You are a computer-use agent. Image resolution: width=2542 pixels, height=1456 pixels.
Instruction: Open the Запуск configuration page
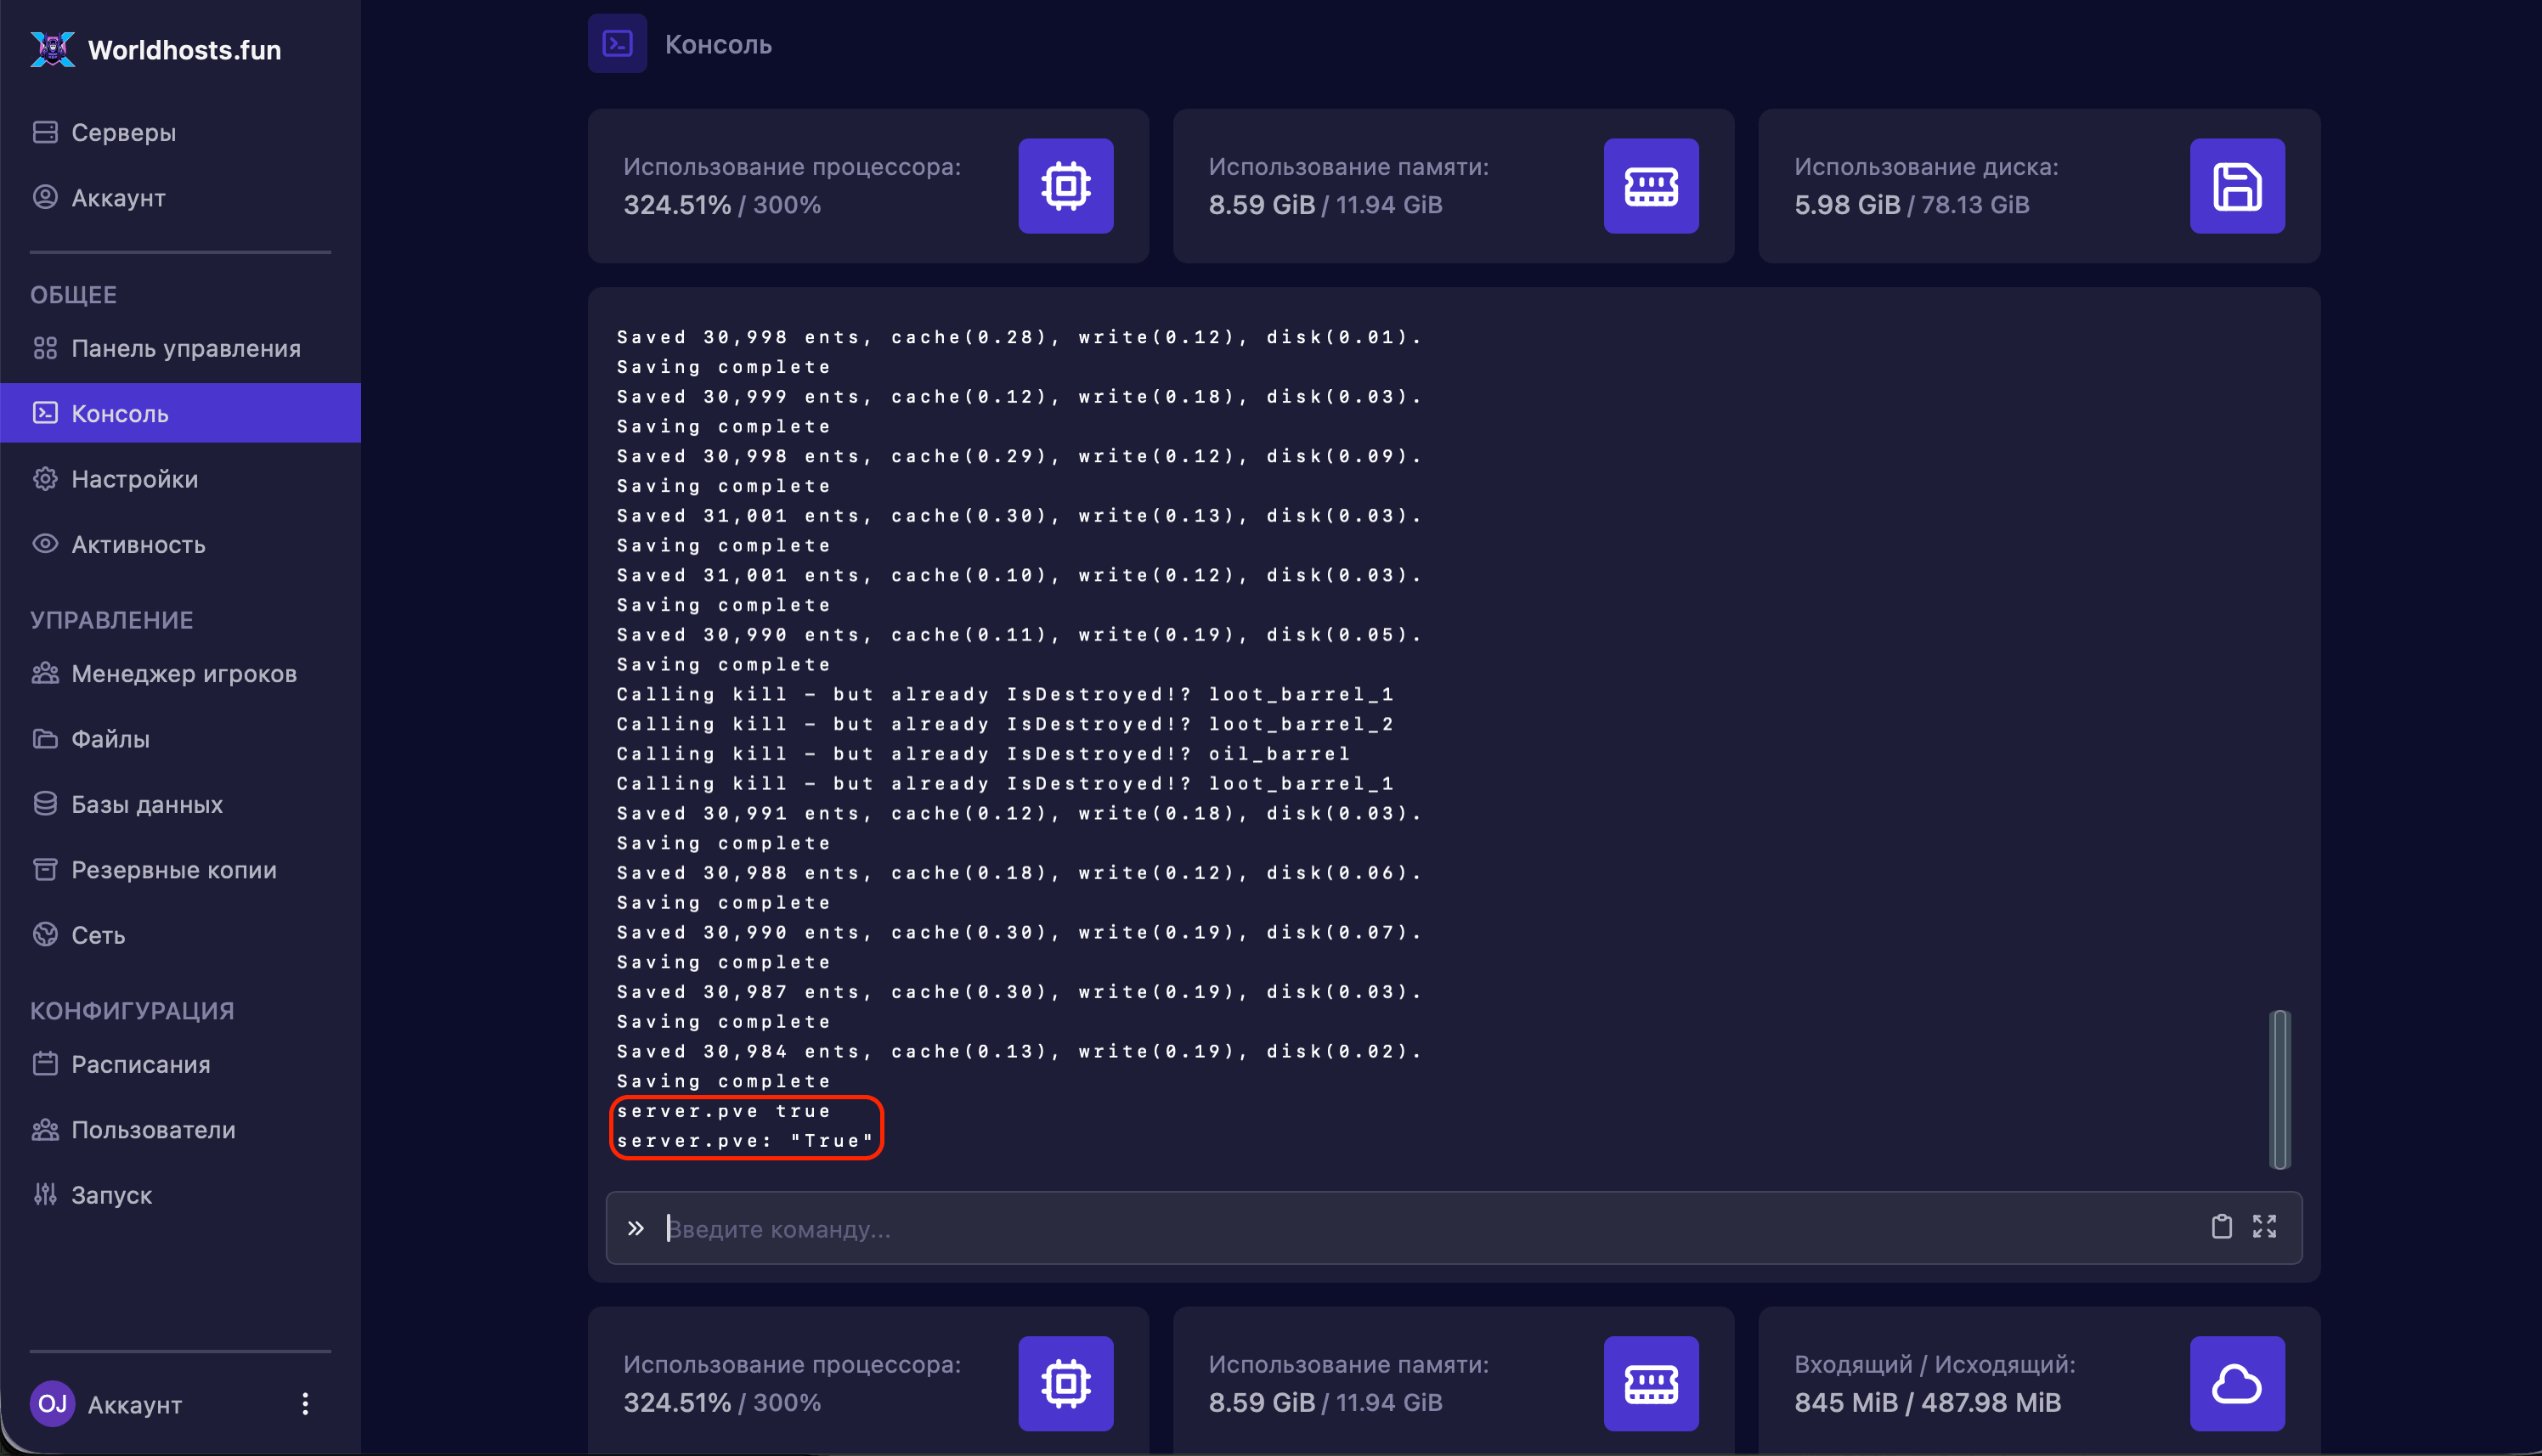coord(180,1195)
